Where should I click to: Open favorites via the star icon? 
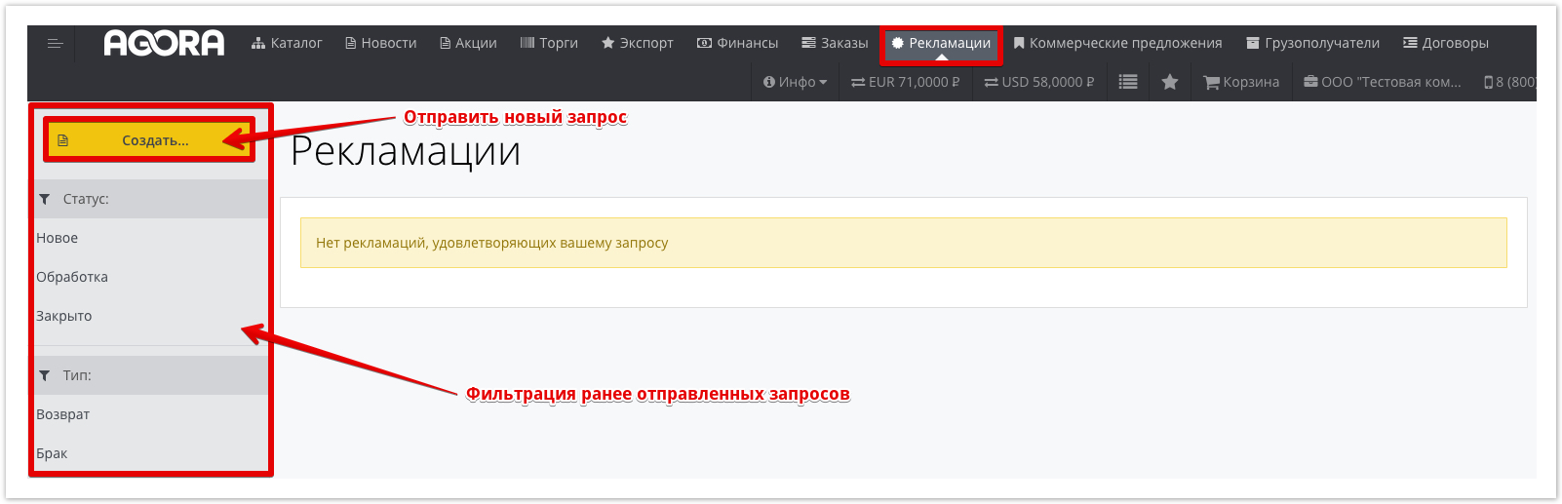pos(1170,82)
